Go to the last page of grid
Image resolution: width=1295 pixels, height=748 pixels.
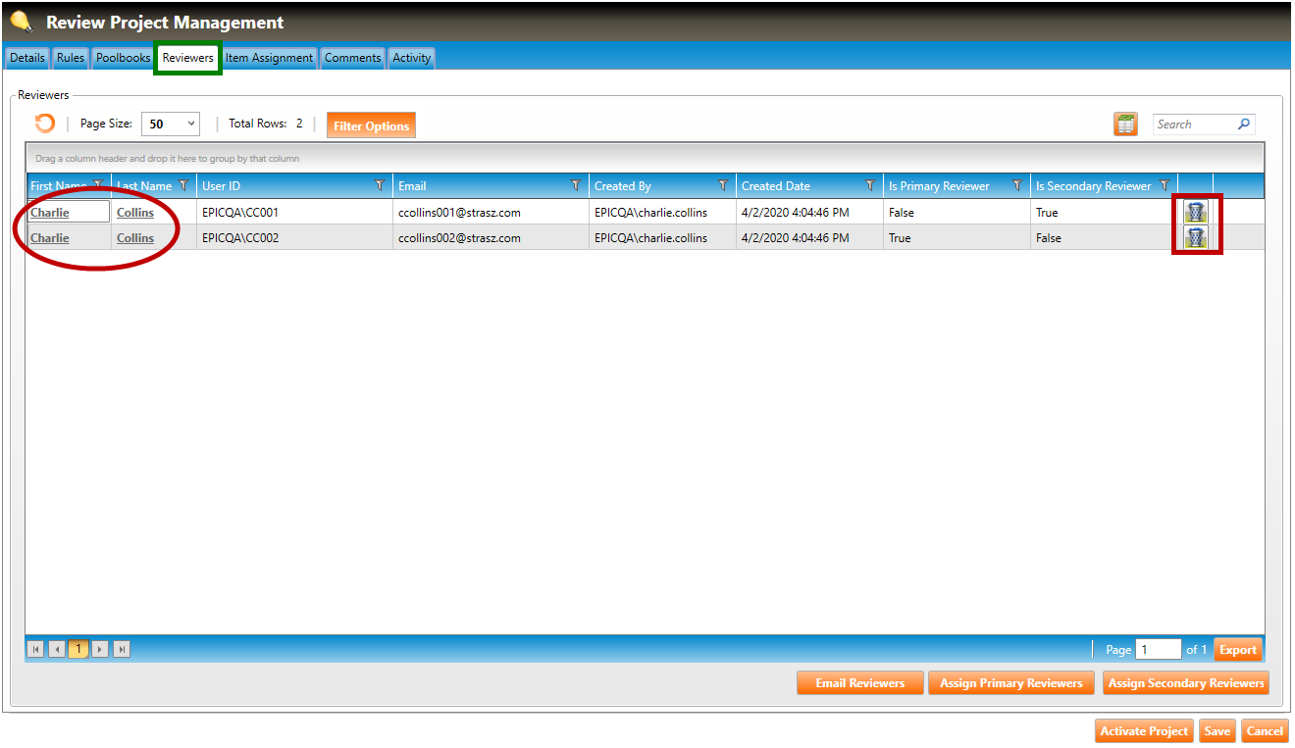pos(122,649)
